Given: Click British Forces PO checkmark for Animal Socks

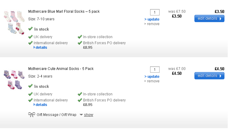Looking at the screenshot, I should pos(80,100).
